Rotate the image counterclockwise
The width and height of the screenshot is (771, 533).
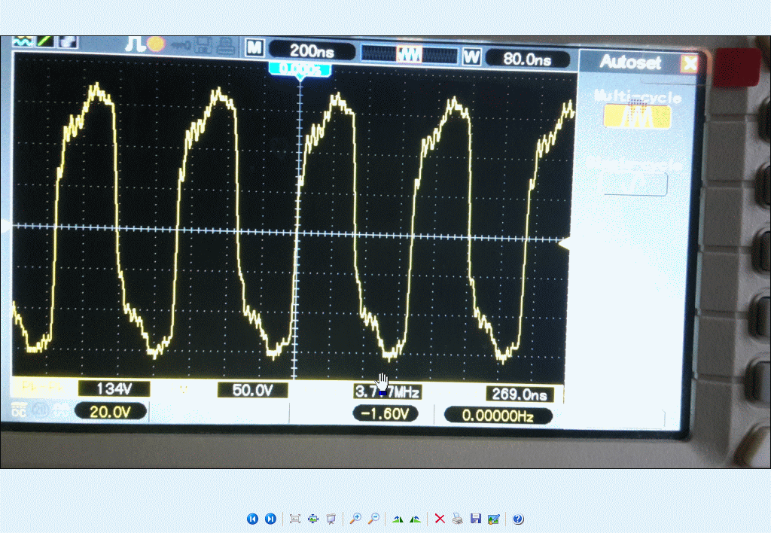pos(415,519)
